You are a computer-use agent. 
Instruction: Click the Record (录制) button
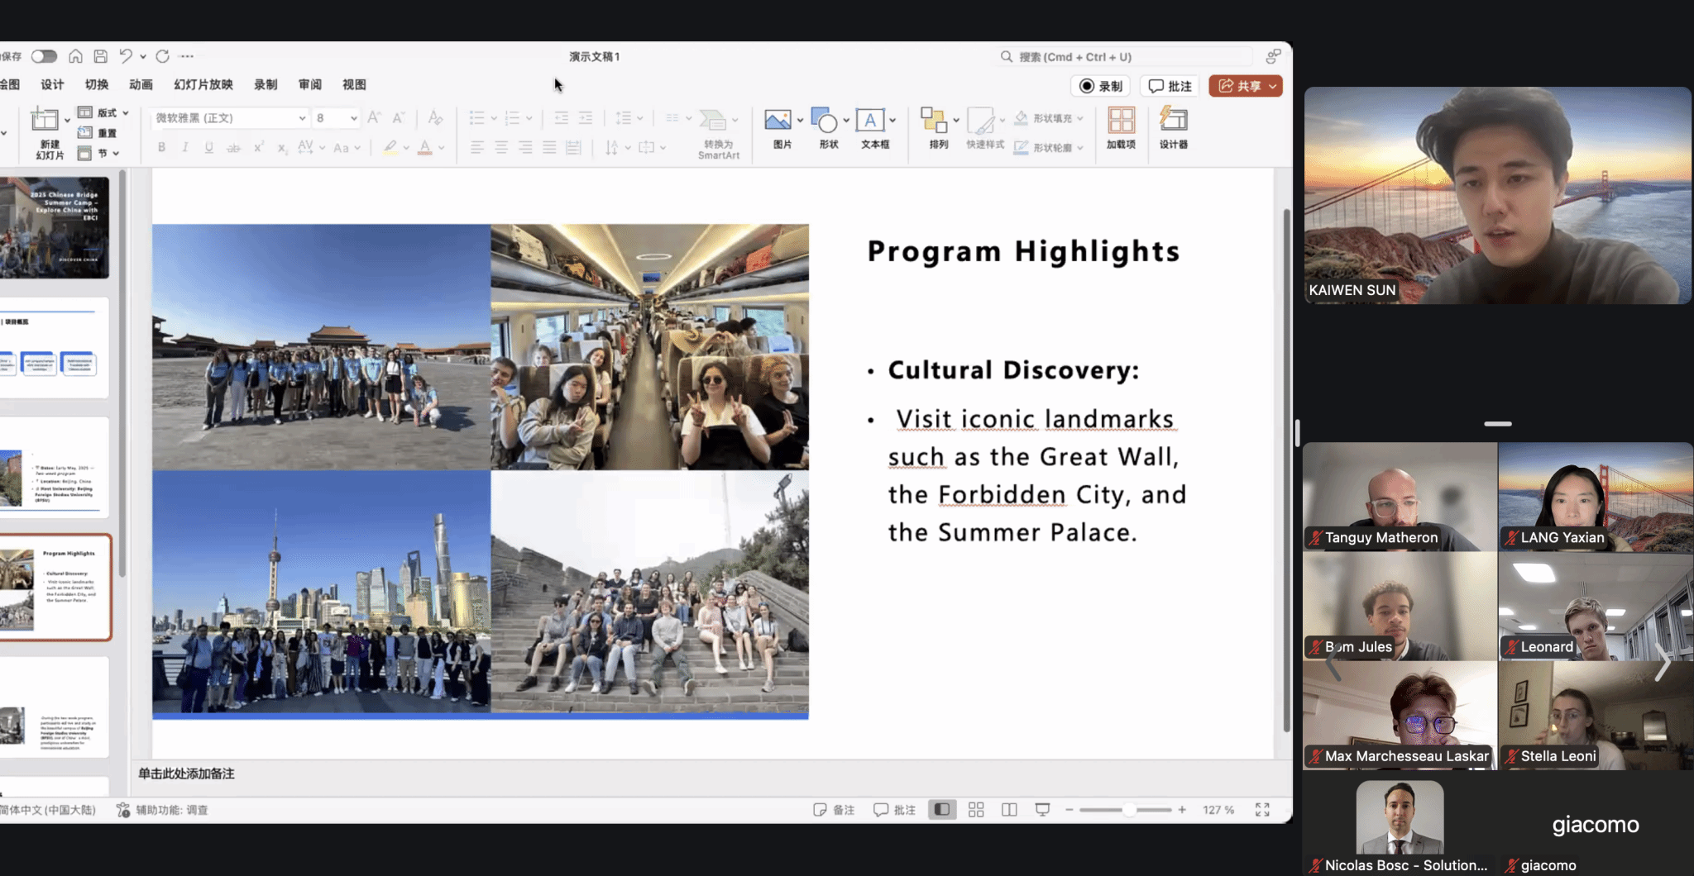pyautogui.click(x=1101, y=86)
